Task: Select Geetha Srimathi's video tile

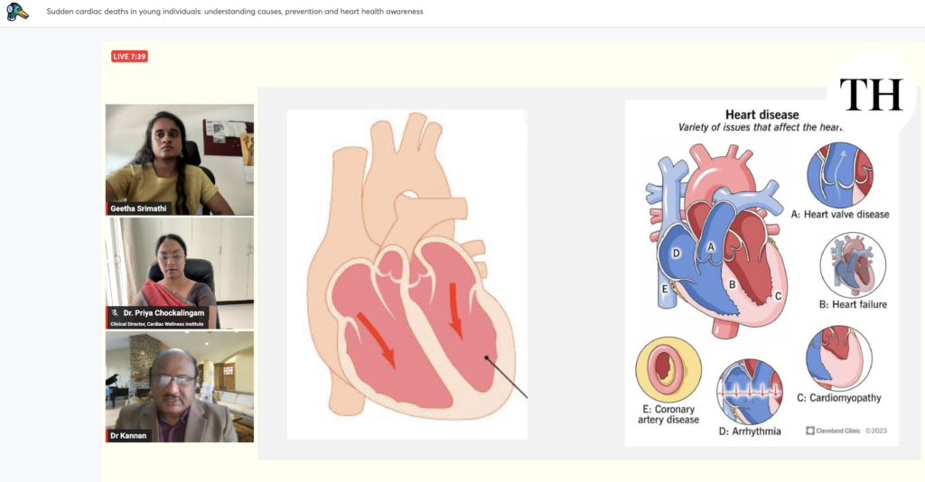Action: 179,159
